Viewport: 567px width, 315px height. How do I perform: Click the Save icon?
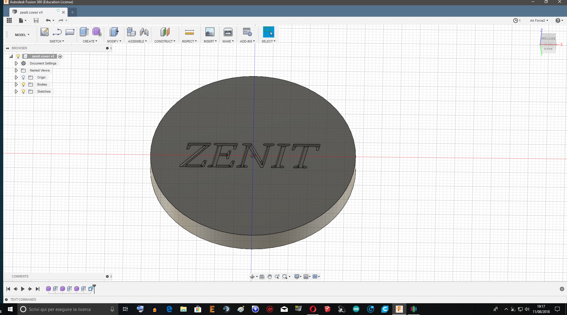36,20
